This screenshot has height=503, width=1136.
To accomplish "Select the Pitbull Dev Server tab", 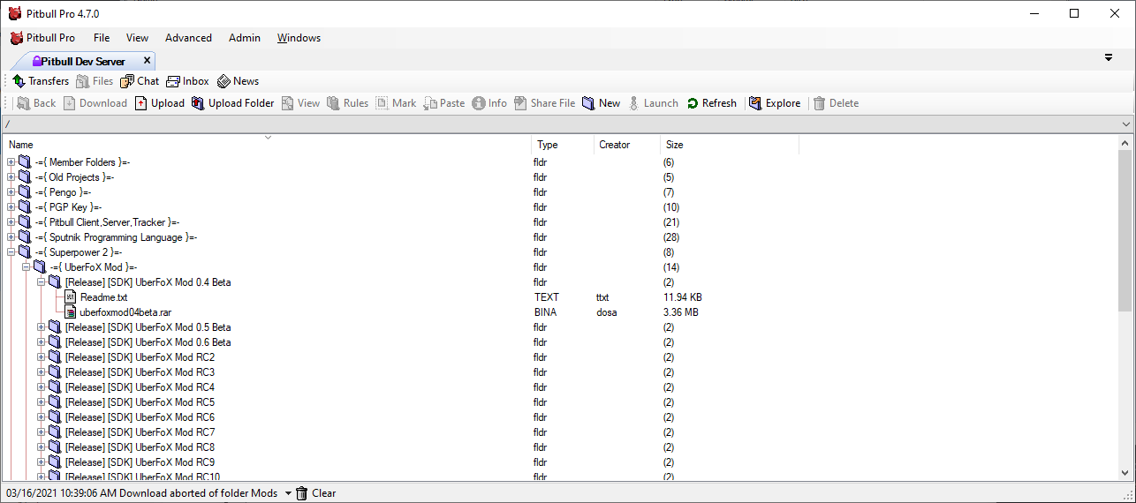I will coord(83,61).
